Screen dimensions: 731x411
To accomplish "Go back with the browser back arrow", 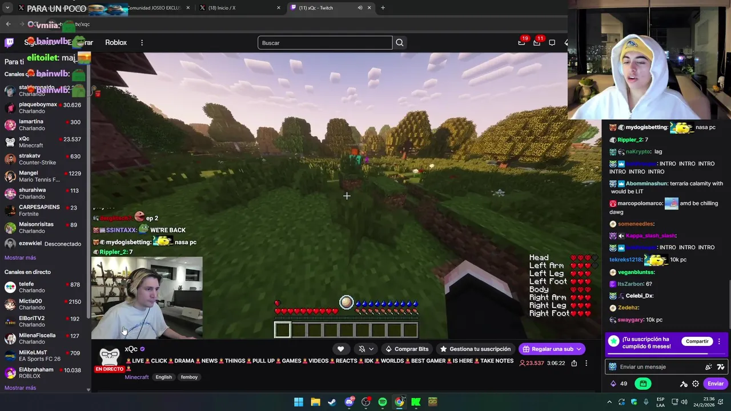I will click(9, 24).
